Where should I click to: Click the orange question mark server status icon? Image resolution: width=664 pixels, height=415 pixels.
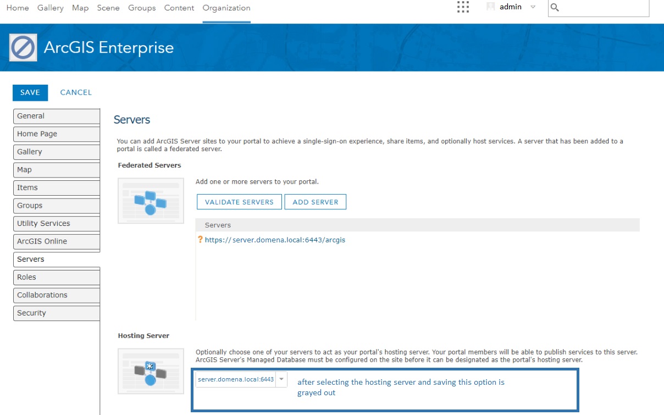200,240
